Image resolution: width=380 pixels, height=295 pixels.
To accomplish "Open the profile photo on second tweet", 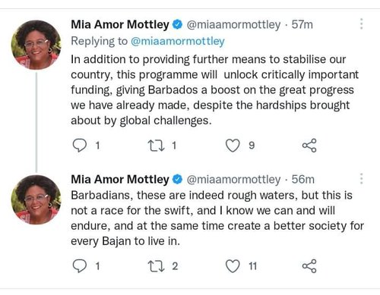I will (x=36, y=199).
